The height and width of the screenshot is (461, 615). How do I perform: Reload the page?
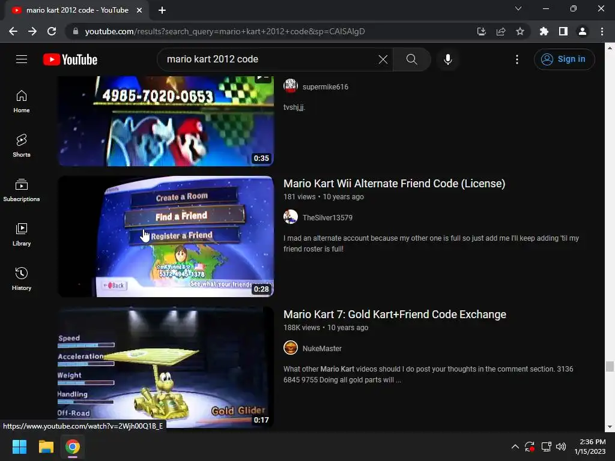pos(52,31)
